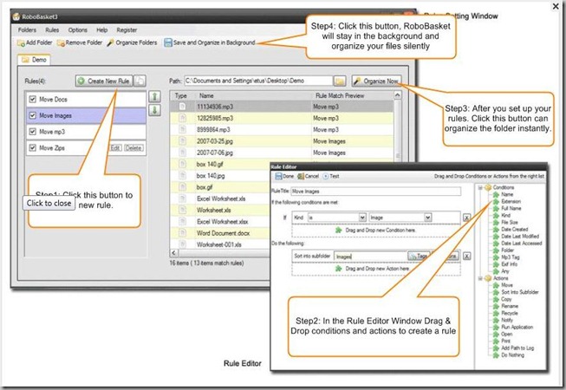Click the RoboBasket3 title bar app icon

(x=16, y=16)
